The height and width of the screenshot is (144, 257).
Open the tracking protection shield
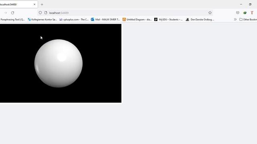40,13
